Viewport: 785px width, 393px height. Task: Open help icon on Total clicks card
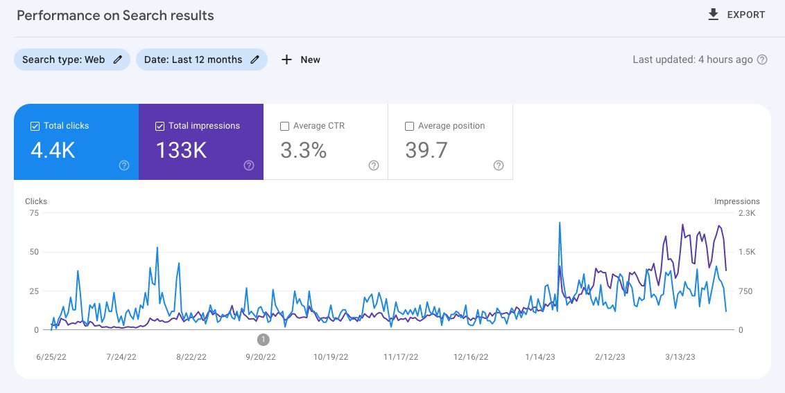pos(124,165)
